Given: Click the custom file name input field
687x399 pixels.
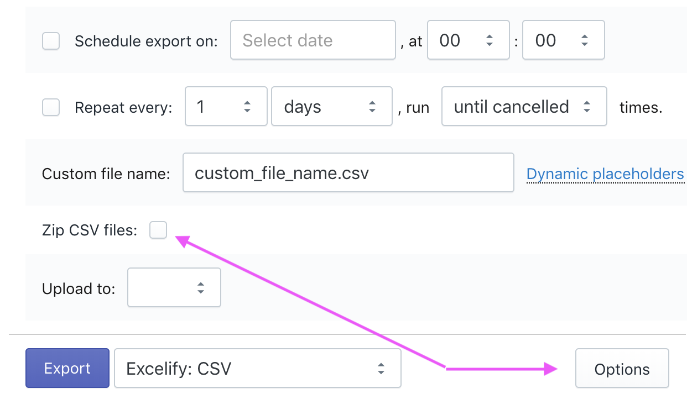Looking at the screenshot, I should click(348, 174).
